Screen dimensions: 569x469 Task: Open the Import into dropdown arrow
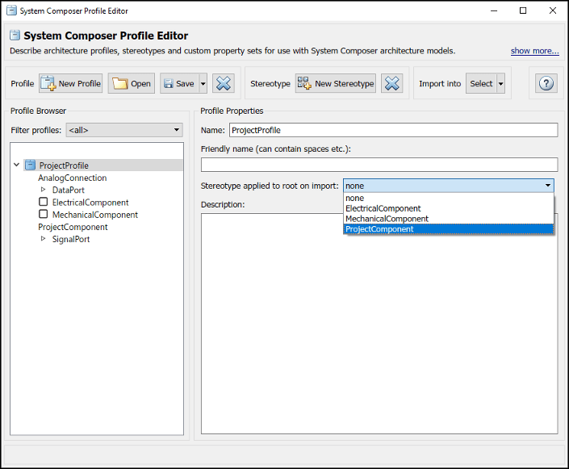[x=500, y=83]
